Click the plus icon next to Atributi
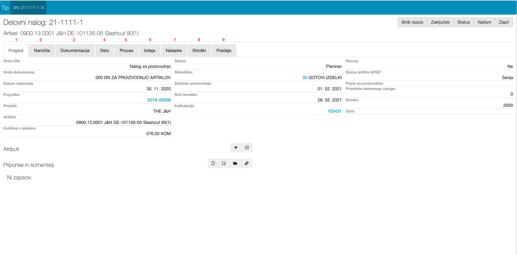517x255 pixels. click(x=236, y=148)
